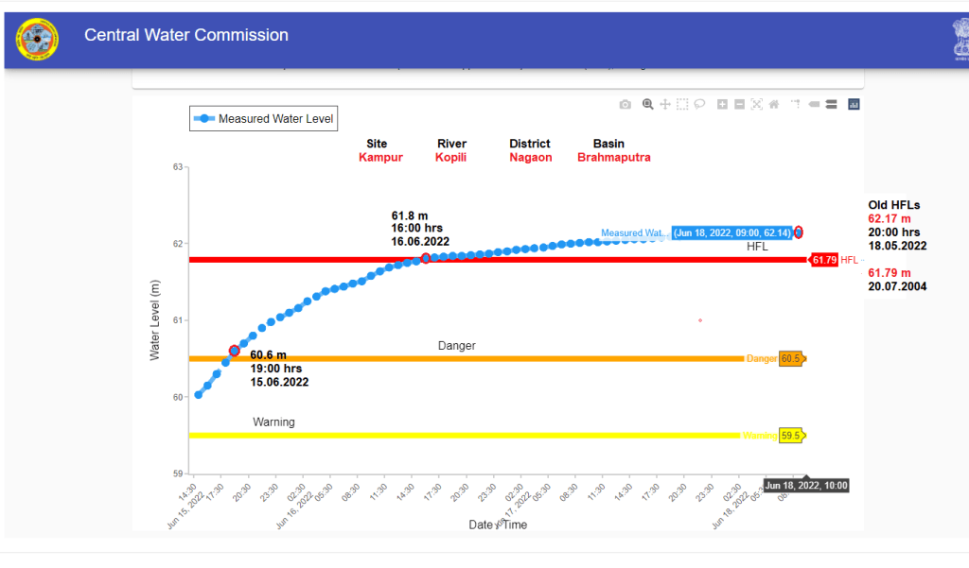Click the Central Water Commission logo
The image size is (969, 568).
[37, 39]
